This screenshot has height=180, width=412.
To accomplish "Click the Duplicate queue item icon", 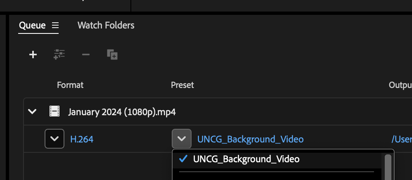I will (112, 54).
